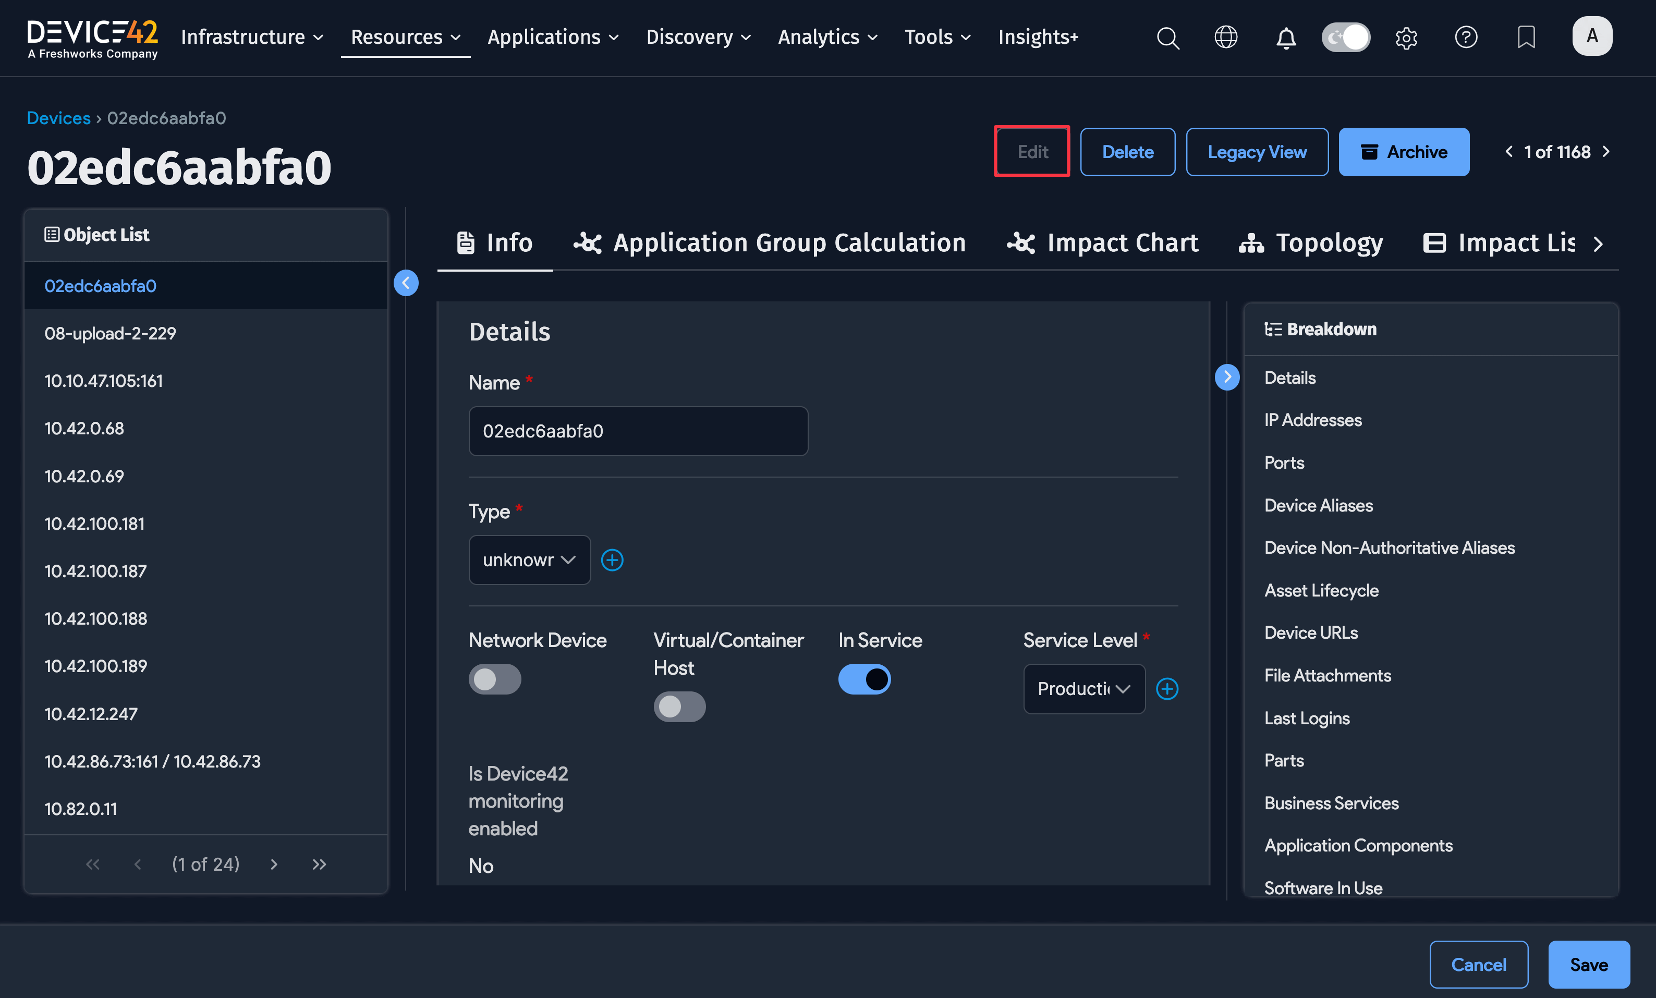This screenshot has width=1656, height=998.
Task: Click the help question mark icon
Action: [x=1466, y=37]
